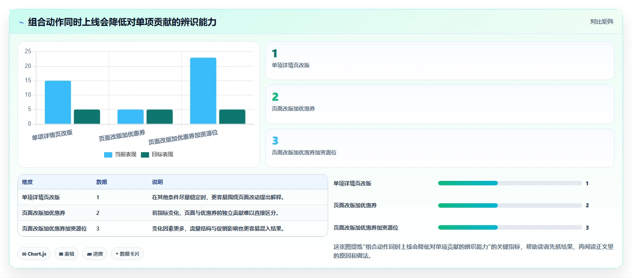Click the explanation starting 变化因素更多
632x278 pixels.
click(218, 228)
